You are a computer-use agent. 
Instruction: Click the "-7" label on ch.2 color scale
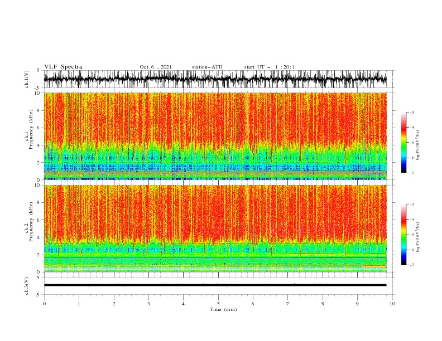[412, 265]
